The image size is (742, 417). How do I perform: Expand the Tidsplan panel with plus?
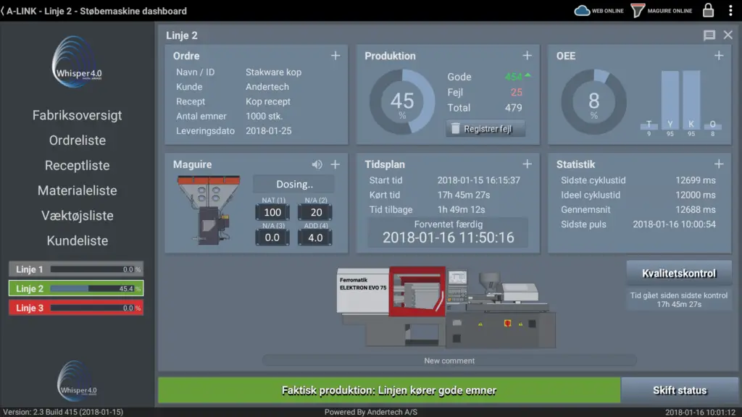[x=528, y=164]
